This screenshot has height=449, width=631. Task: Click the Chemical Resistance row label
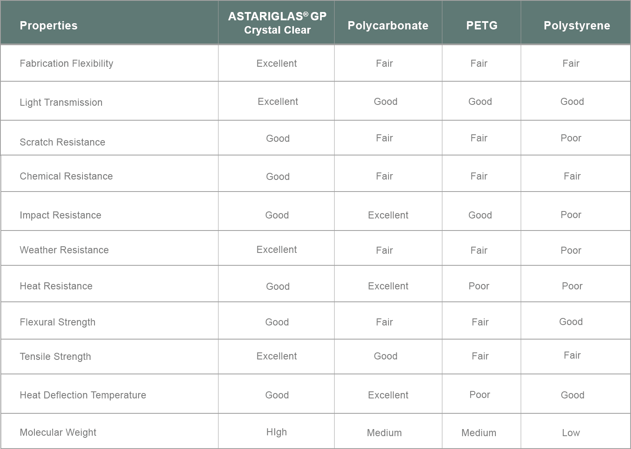tap(66, 176)
